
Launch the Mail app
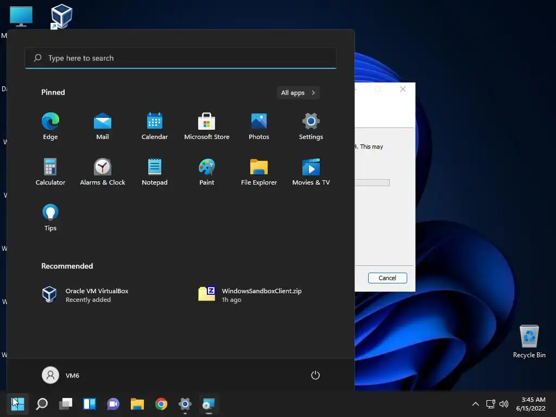103,126
